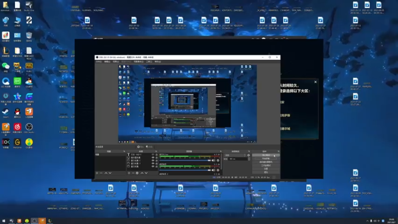Open the View menu in OBS
The height and width of the screenshot is (224, 398).
116,62
